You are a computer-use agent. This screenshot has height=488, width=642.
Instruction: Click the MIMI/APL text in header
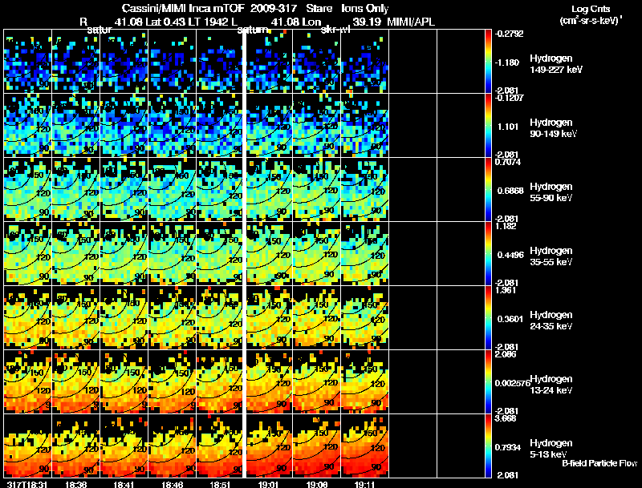(x=411, y=22)
